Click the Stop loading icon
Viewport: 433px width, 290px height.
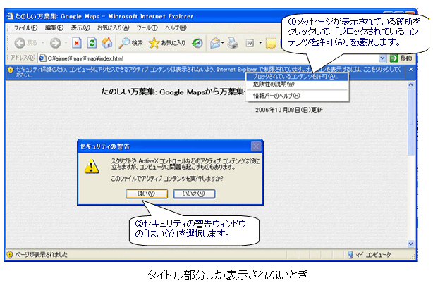77,43
